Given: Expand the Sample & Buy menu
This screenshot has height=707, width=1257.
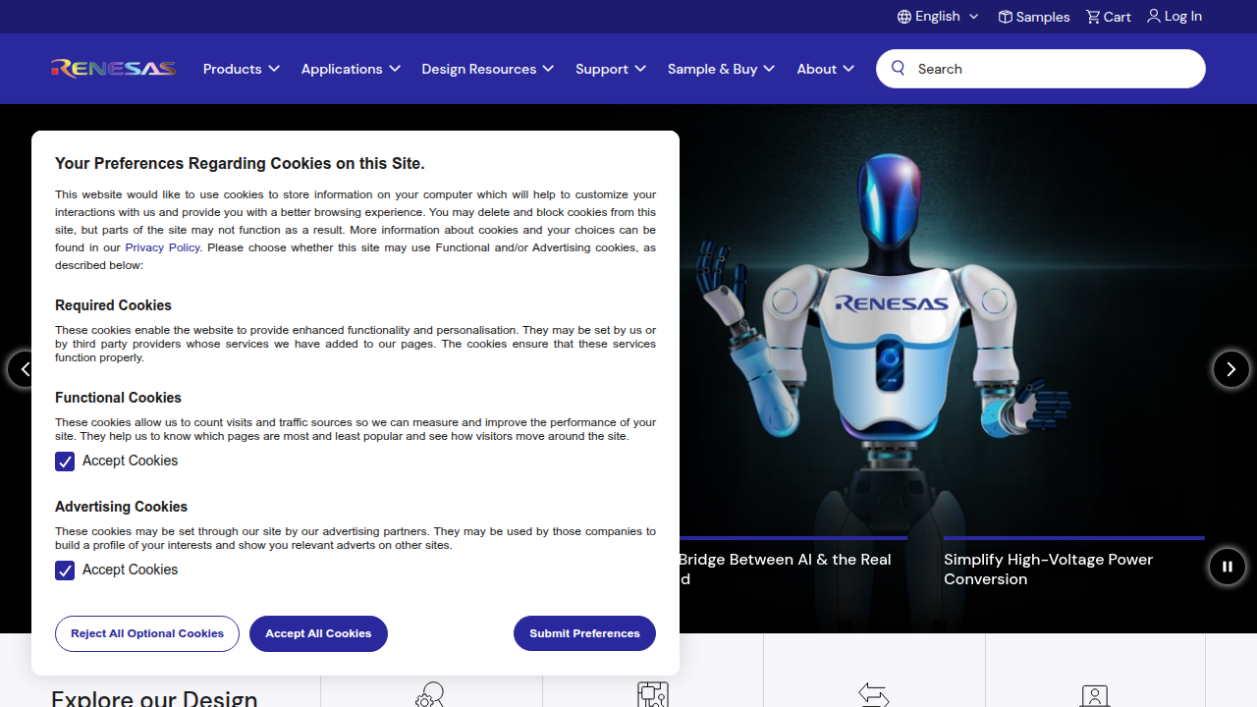Looking at the screenshot, I should click(x=721, y=69).
